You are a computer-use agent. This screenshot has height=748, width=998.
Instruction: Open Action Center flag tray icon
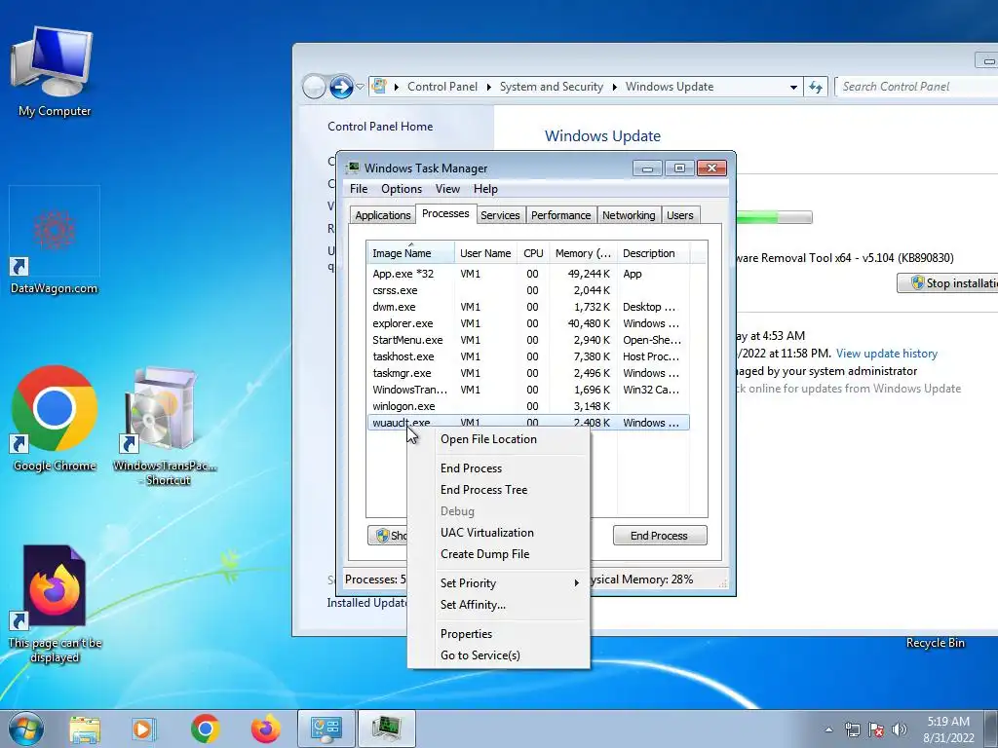tap(876, 729)
